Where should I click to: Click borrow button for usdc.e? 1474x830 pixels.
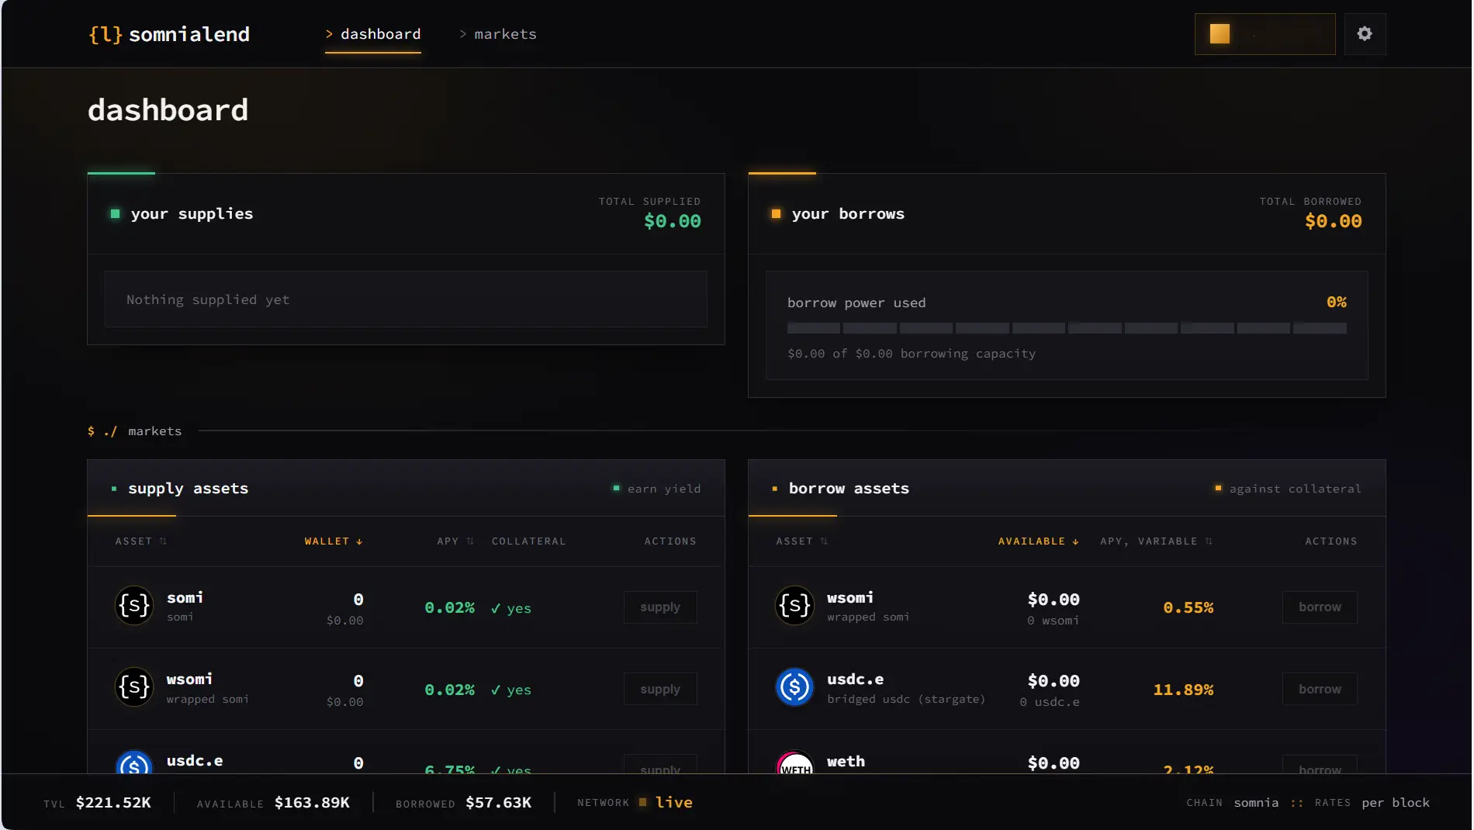point(1320,689)
